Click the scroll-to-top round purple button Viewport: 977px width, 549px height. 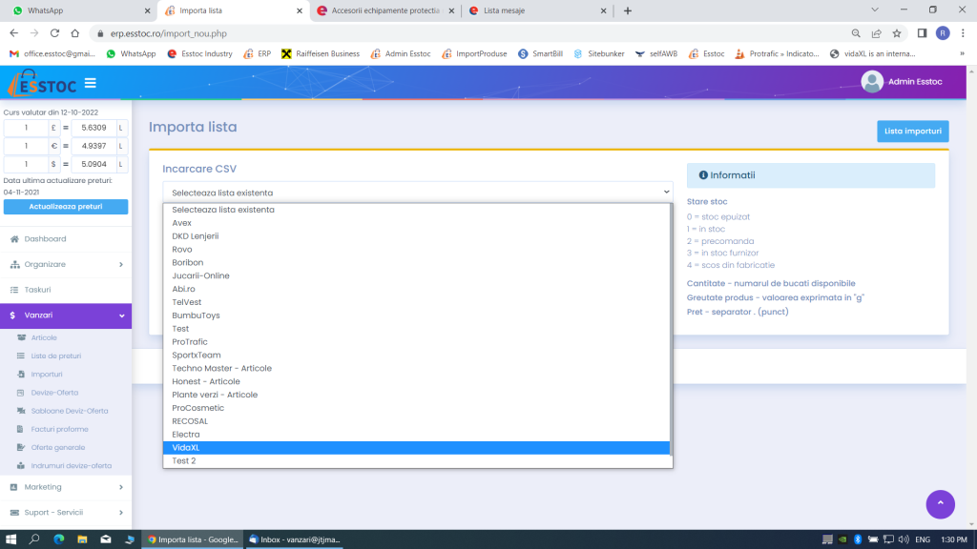940,503
